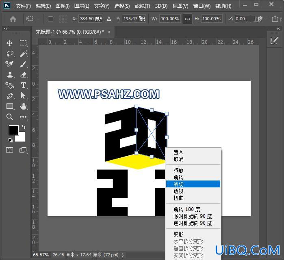Open the 文件(F) menu

coord(23,6)
